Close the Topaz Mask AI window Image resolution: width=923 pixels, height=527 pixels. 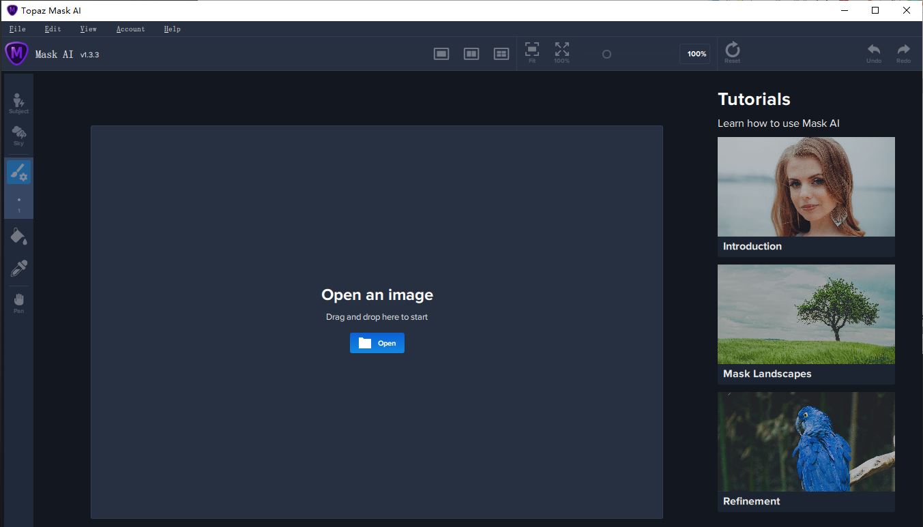(907, 10)
